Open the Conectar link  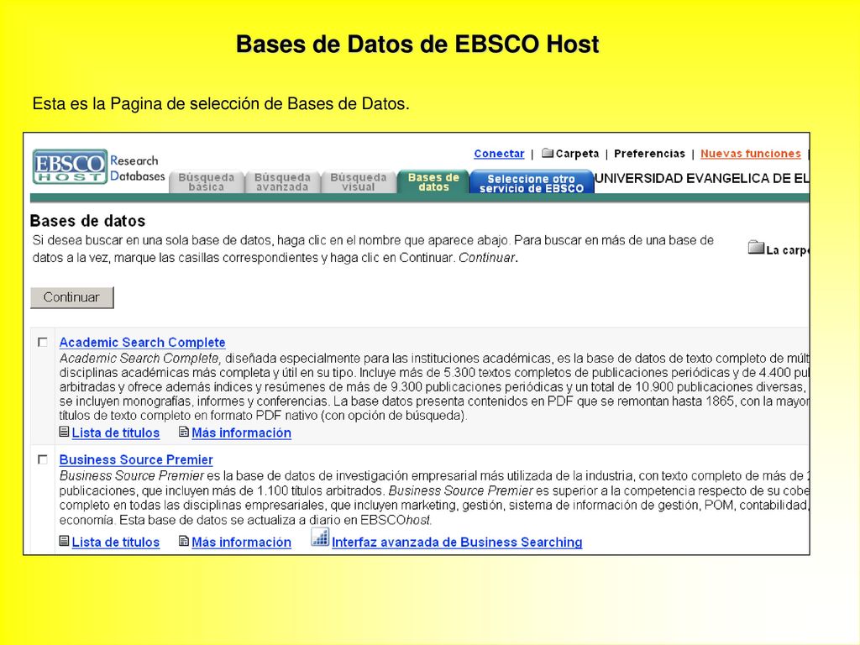click(x=499, y=154)
